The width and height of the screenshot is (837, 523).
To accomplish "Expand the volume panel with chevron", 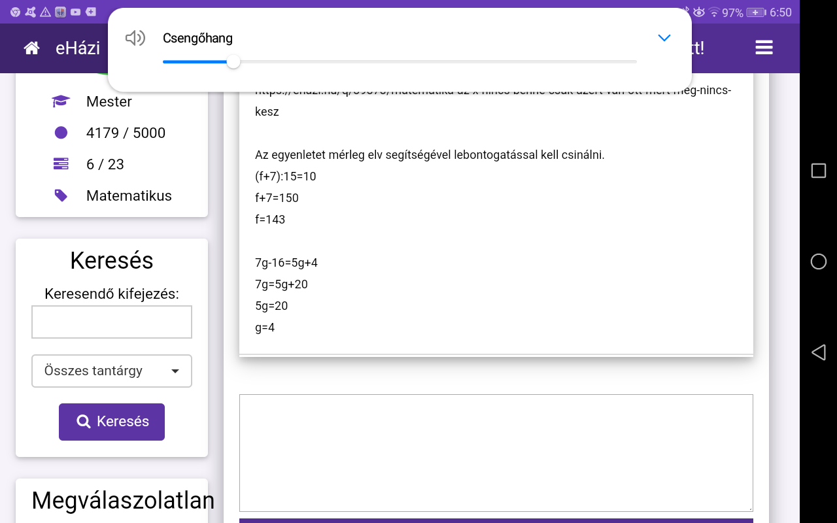I will click(664, 38).
